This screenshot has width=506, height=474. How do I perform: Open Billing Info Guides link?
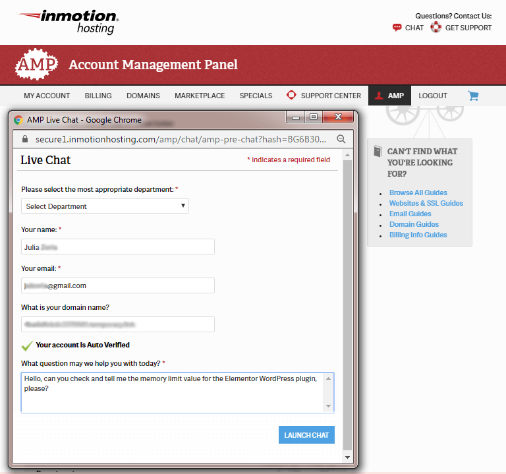pos(418,235)
